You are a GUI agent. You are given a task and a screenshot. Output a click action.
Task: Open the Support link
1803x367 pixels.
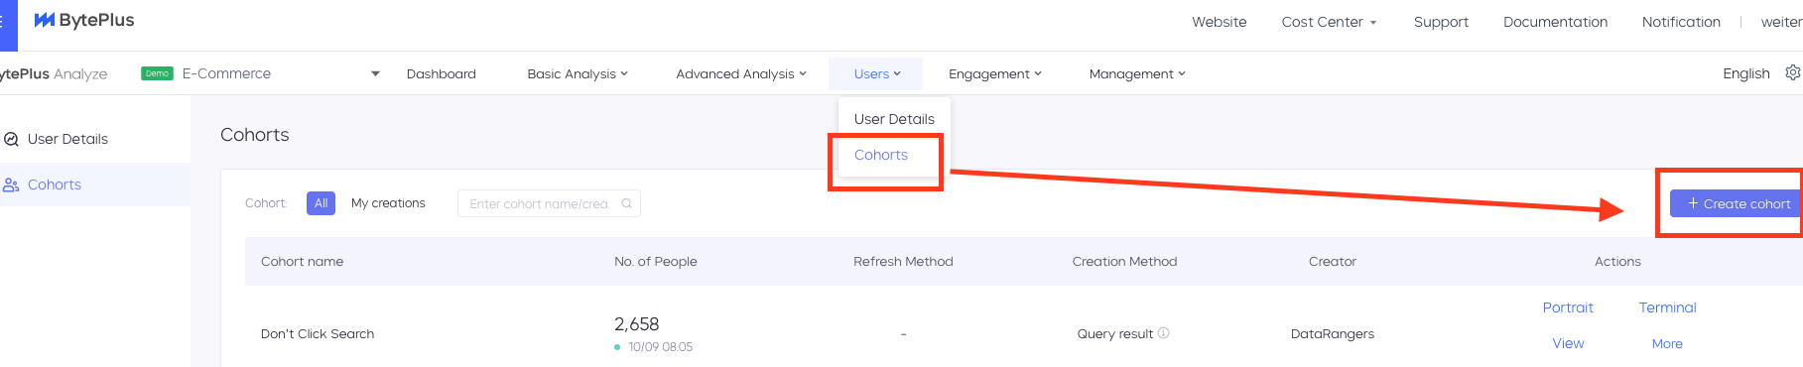tap(1441, 22)
